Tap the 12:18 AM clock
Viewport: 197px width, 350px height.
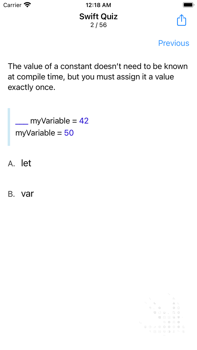pyautogui.click(x=98, y=5)
